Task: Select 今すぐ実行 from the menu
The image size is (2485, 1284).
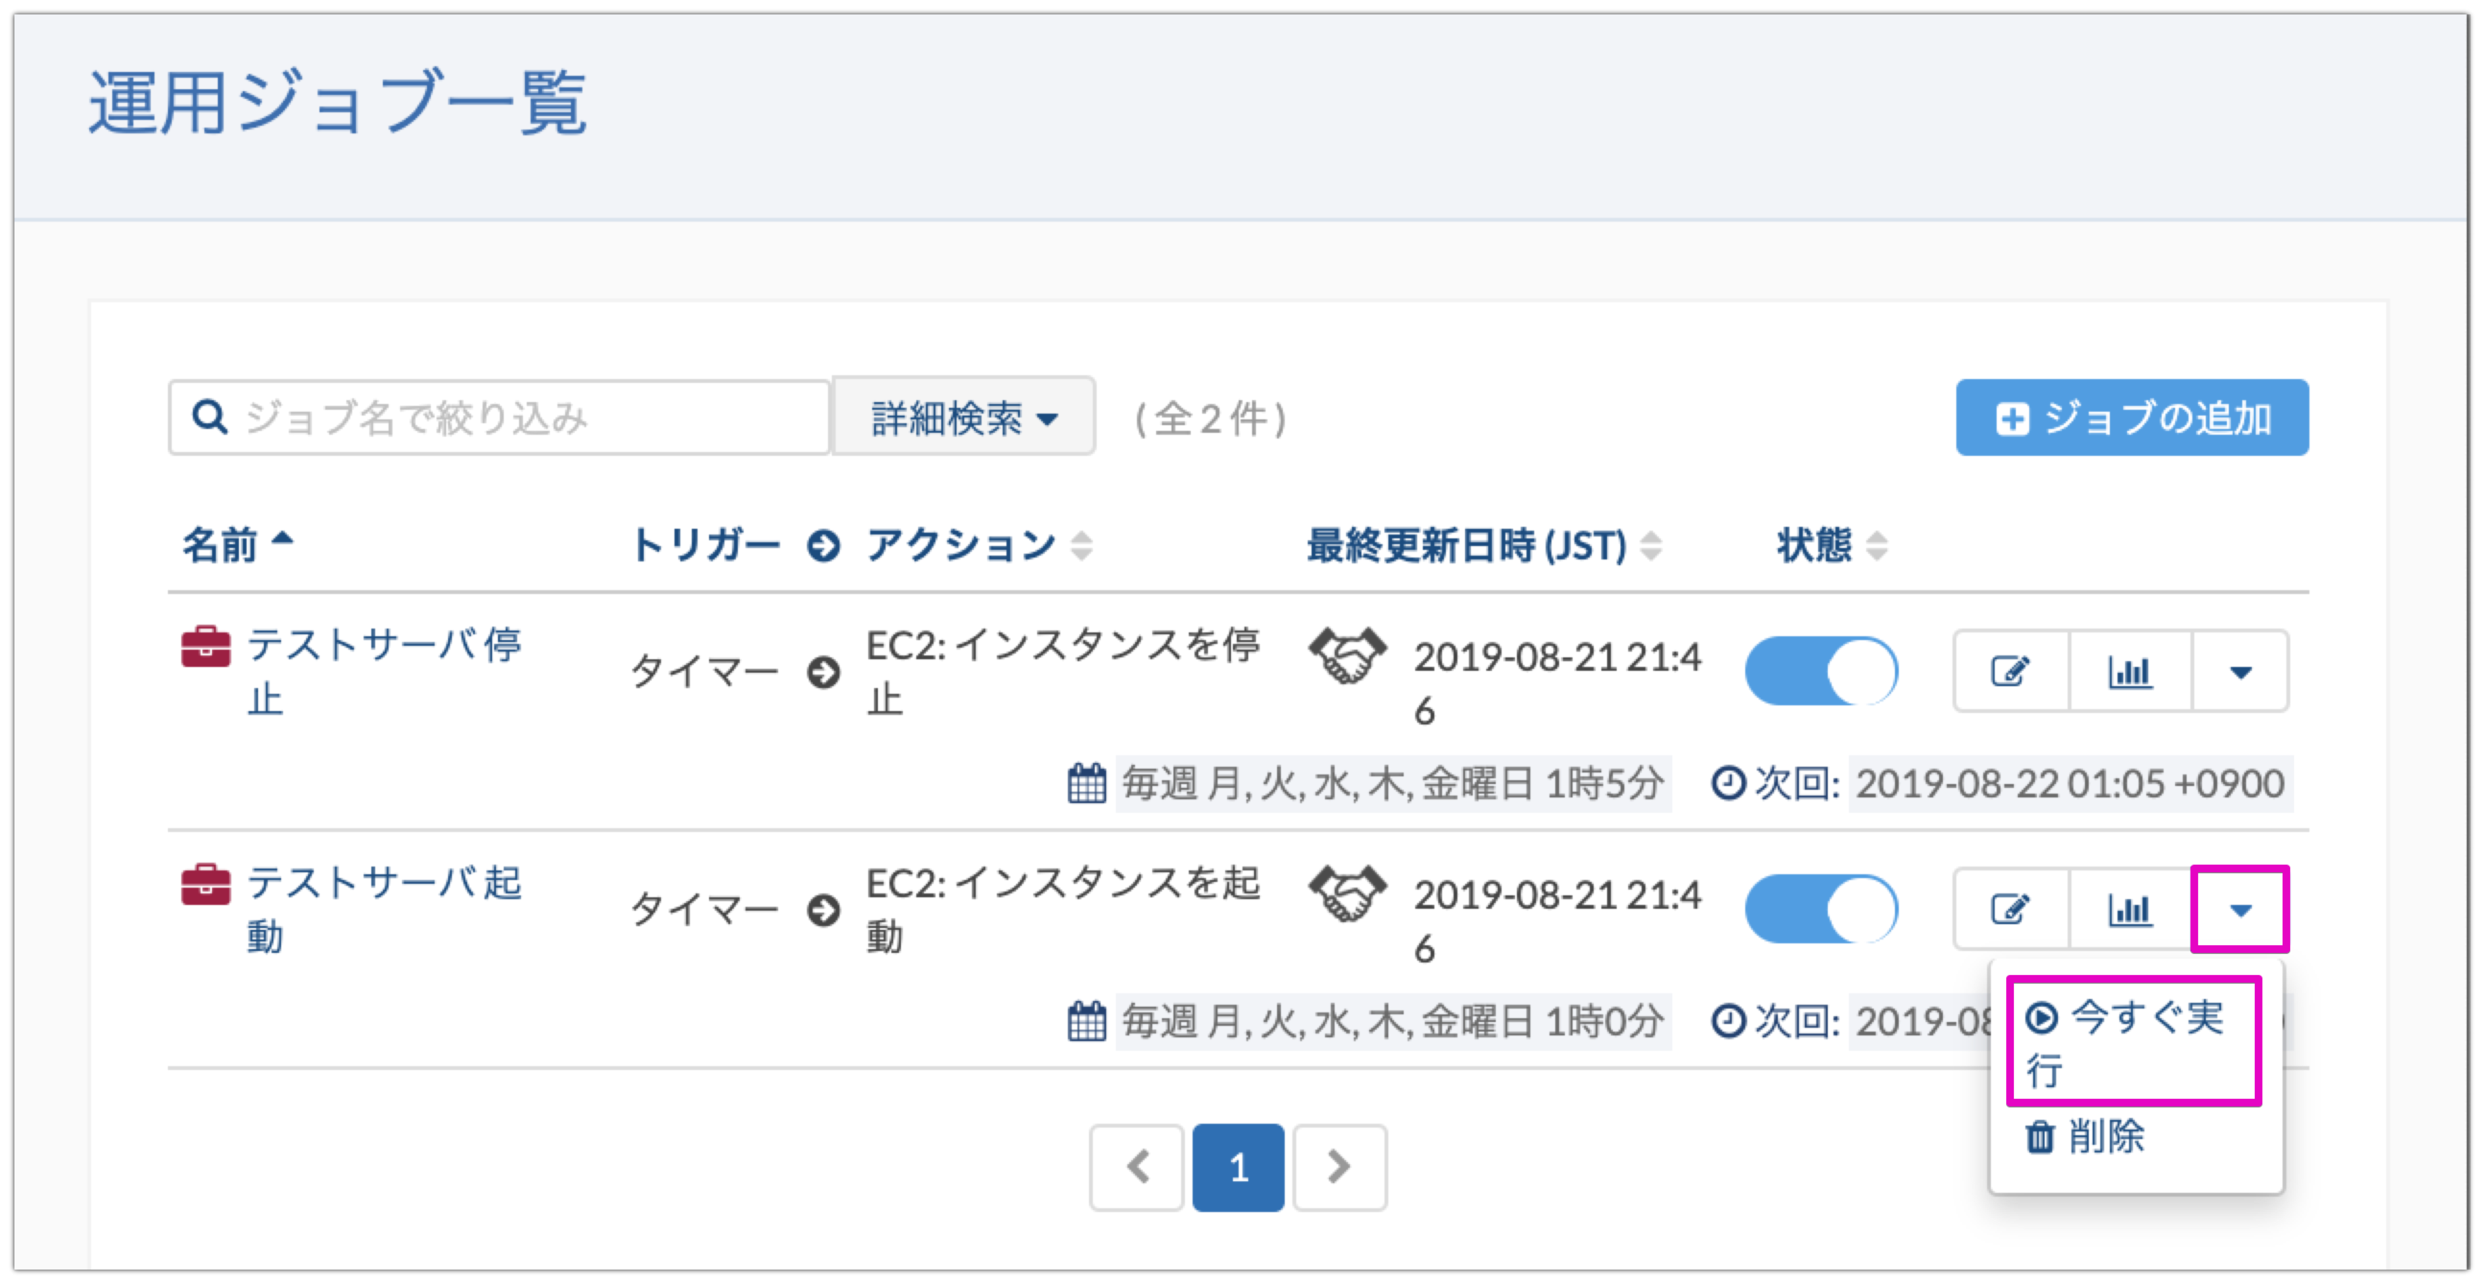Action: coord(2134,1043)
